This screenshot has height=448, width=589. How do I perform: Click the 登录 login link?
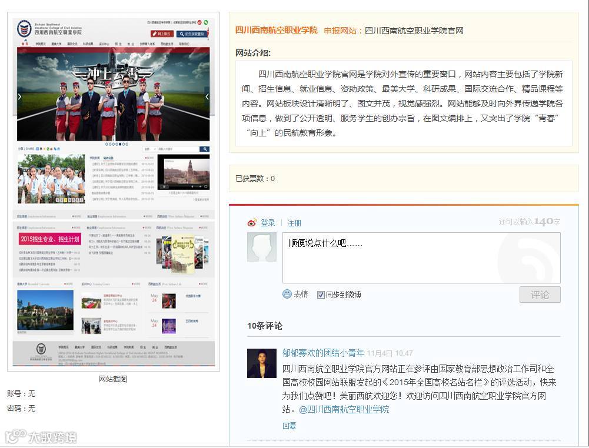tap(268, 223)
